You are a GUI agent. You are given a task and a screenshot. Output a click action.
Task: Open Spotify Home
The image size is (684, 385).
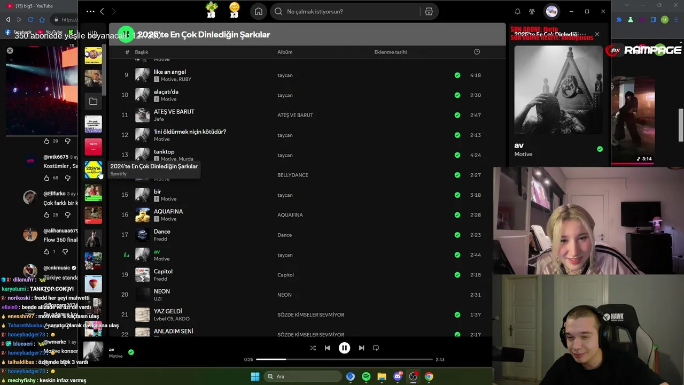(x=259, y=11)
